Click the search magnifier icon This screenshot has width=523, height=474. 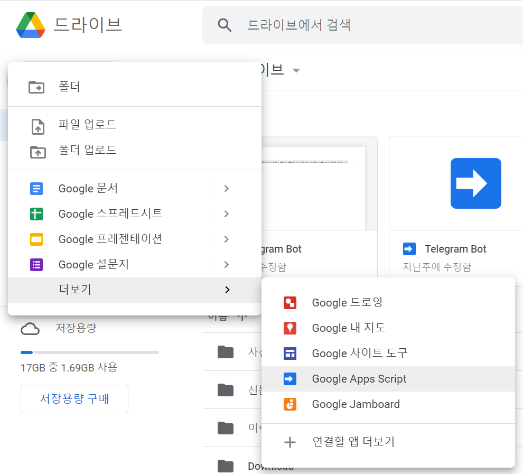(x=225, y=25)
